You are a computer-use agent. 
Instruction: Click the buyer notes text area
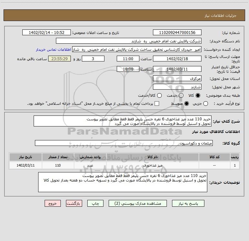(123, 182)
